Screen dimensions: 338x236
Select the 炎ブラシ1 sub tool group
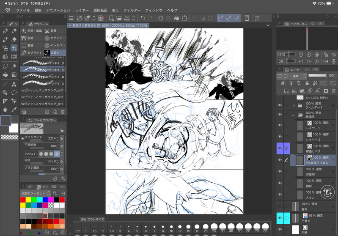tap(32, 52)
